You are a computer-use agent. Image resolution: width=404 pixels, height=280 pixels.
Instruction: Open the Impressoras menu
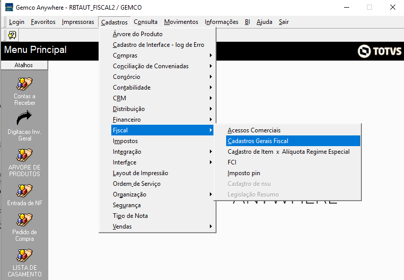point(78,22)
